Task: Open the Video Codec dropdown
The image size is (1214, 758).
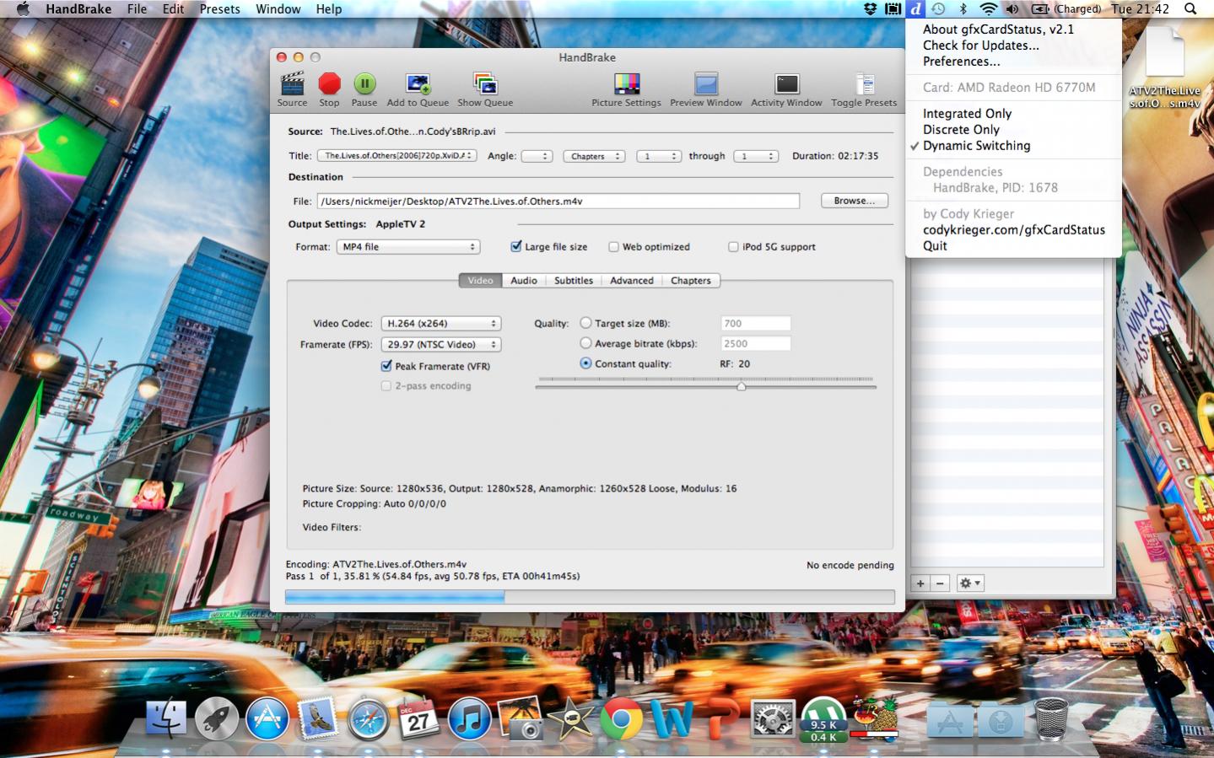Action: click(x=441, y=324)
